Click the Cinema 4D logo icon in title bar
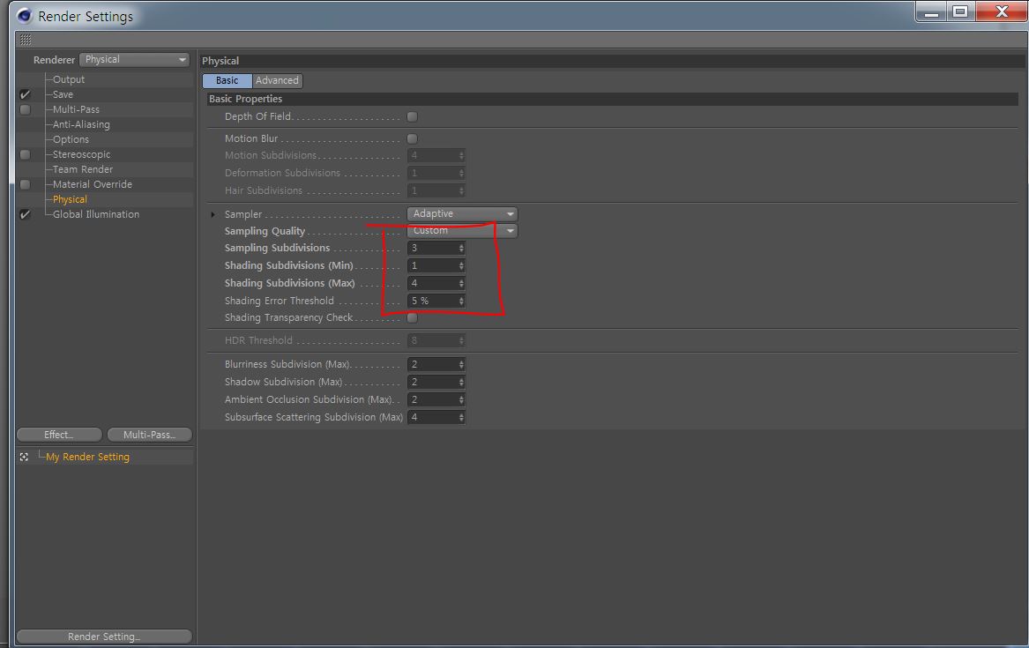This screenshot has height=648, width=1029. (x=25, y=16)
